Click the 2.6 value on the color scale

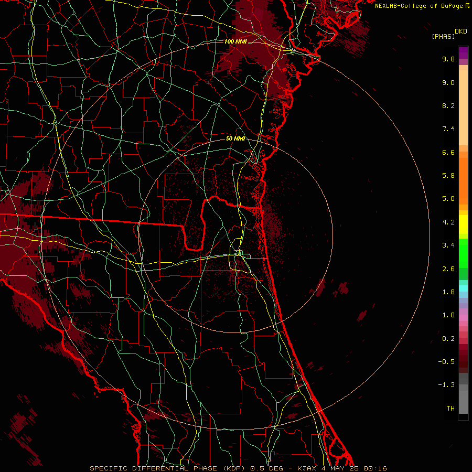coord(448,269)
